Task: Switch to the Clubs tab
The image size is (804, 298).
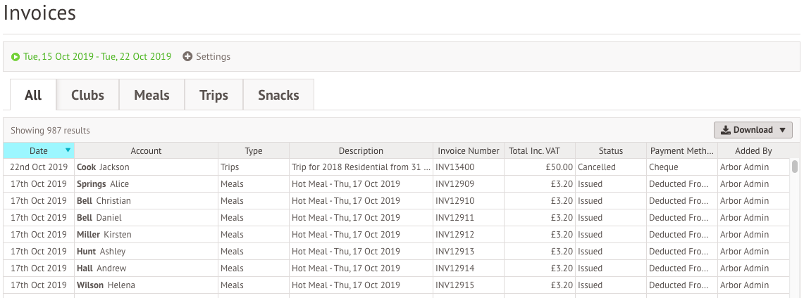Action: (x=87, y=95)
